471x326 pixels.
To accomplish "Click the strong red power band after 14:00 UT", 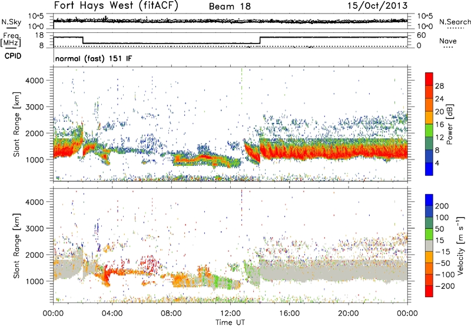I will coord(333,152).
